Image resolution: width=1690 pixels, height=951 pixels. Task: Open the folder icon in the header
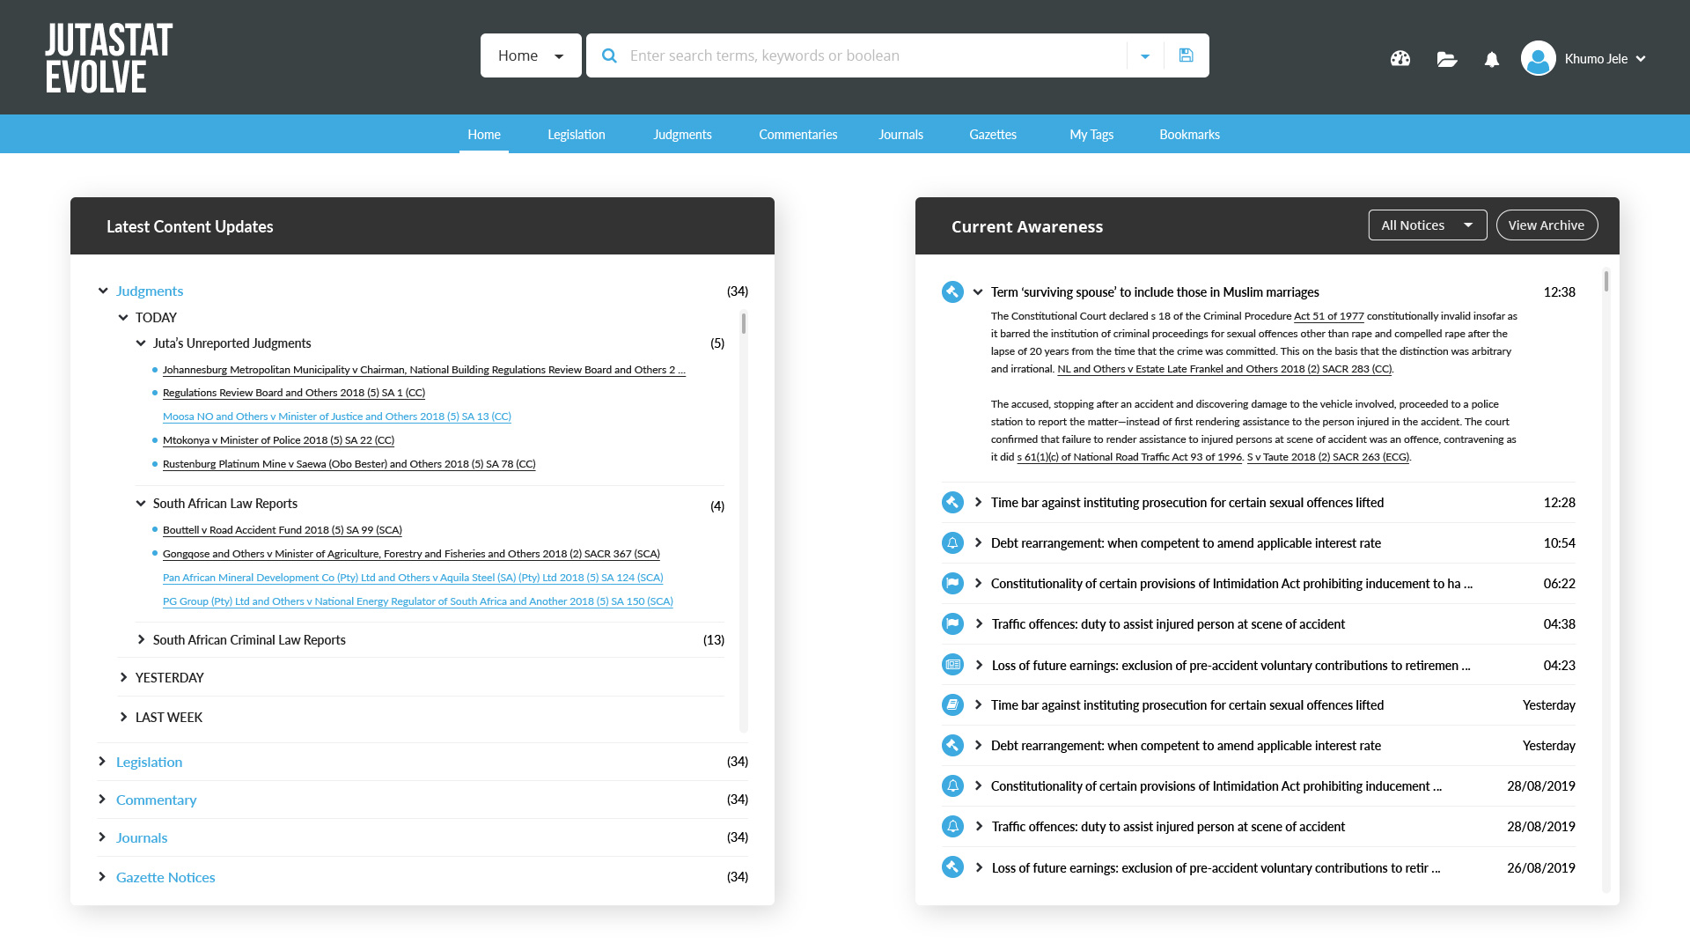click(x=1446, y=59)
